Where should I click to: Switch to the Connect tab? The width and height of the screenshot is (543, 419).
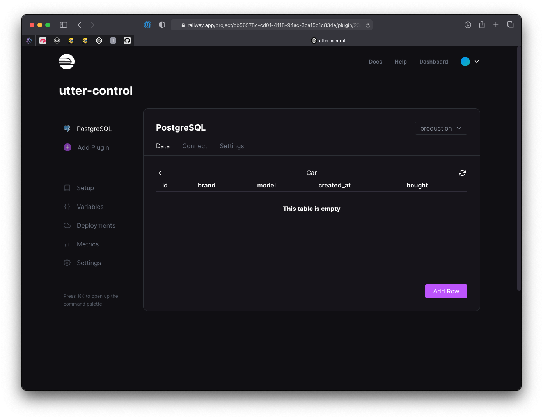pyautogui.click(x=195, y=146)
